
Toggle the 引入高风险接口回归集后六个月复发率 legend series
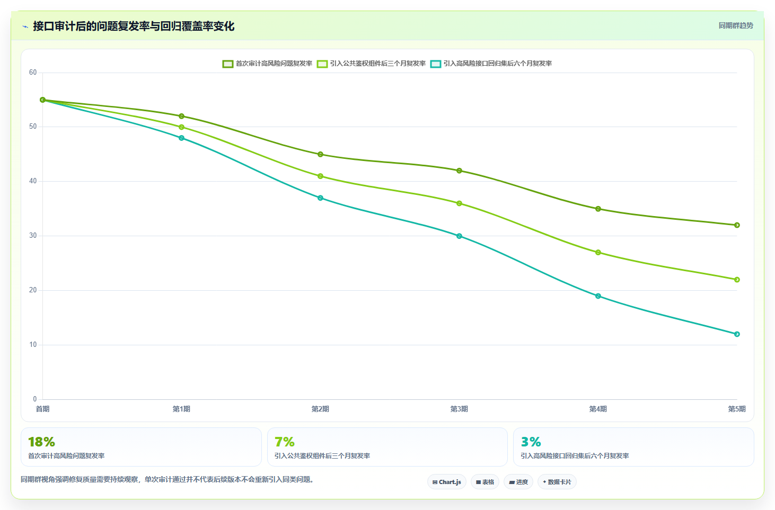[491, 64]
